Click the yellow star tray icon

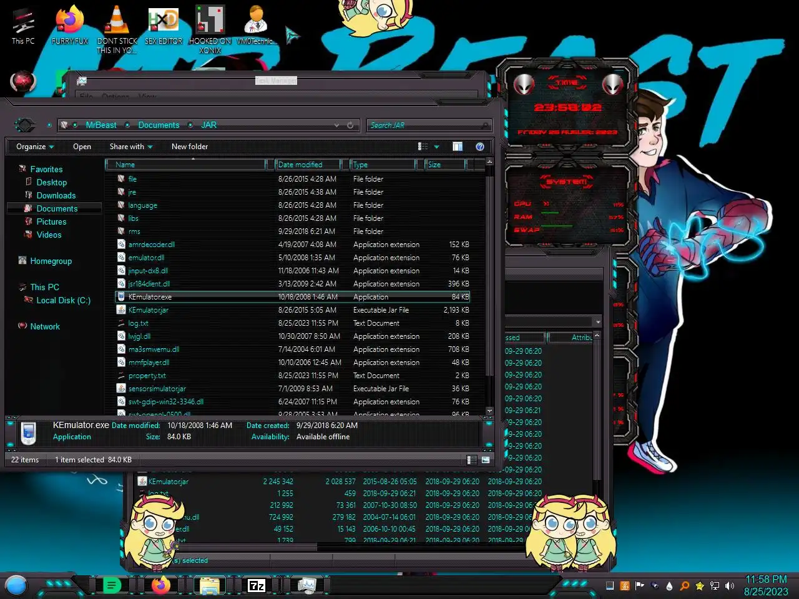700,586
